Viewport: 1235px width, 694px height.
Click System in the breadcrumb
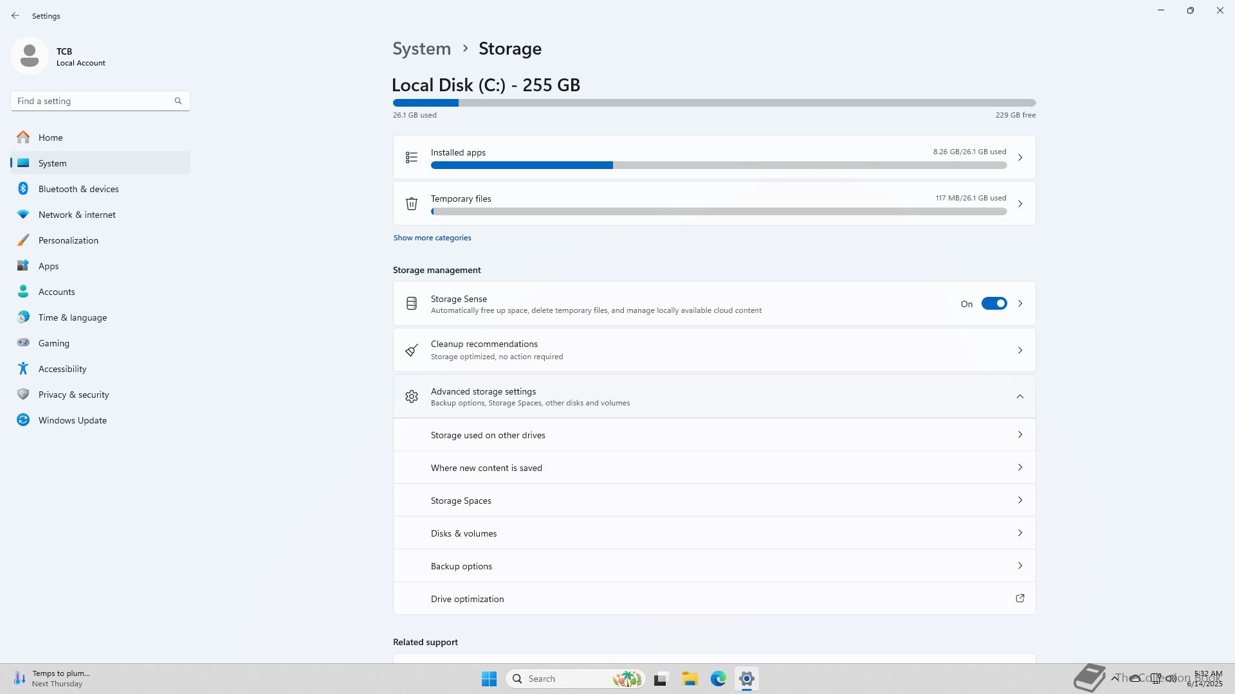pyautogui.click(x=421, y=49)
